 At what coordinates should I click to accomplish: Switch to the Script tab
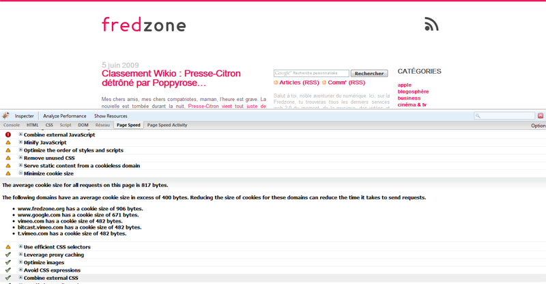[x=65, y=125]
